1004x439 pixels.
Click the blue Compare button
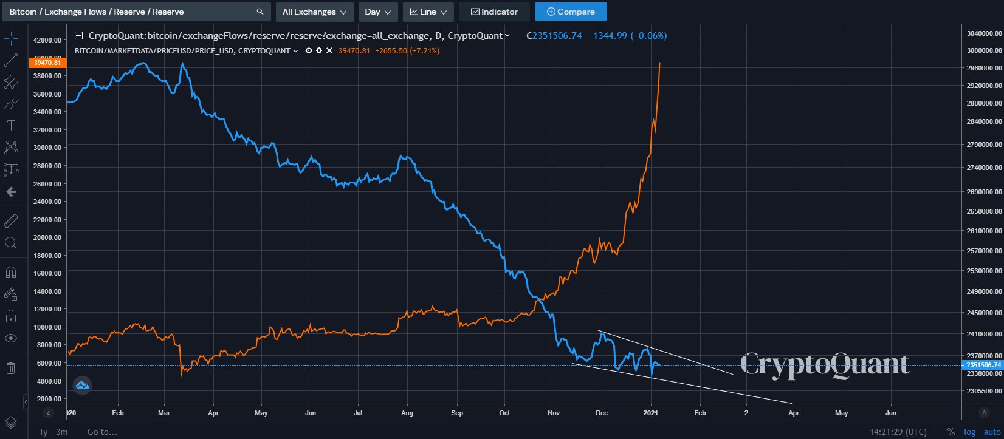coord(571,12)
